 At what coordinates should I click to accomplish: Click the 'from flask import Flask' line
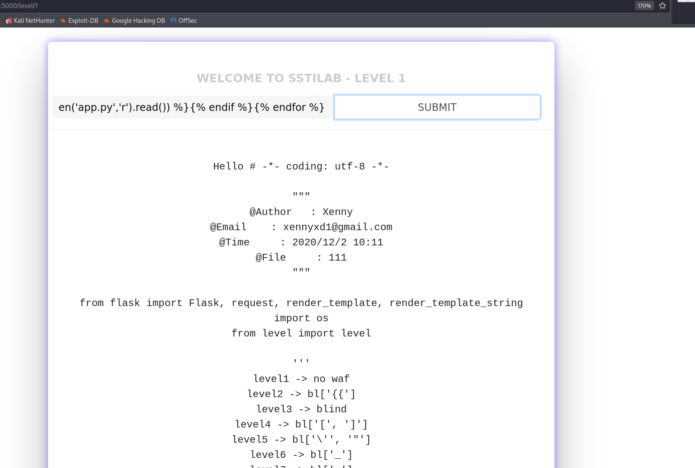301,303
